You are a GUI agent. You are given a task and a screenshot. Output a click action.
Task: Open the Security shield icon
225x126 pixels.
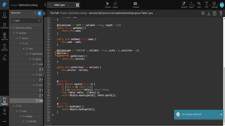(x=184, y=4)
